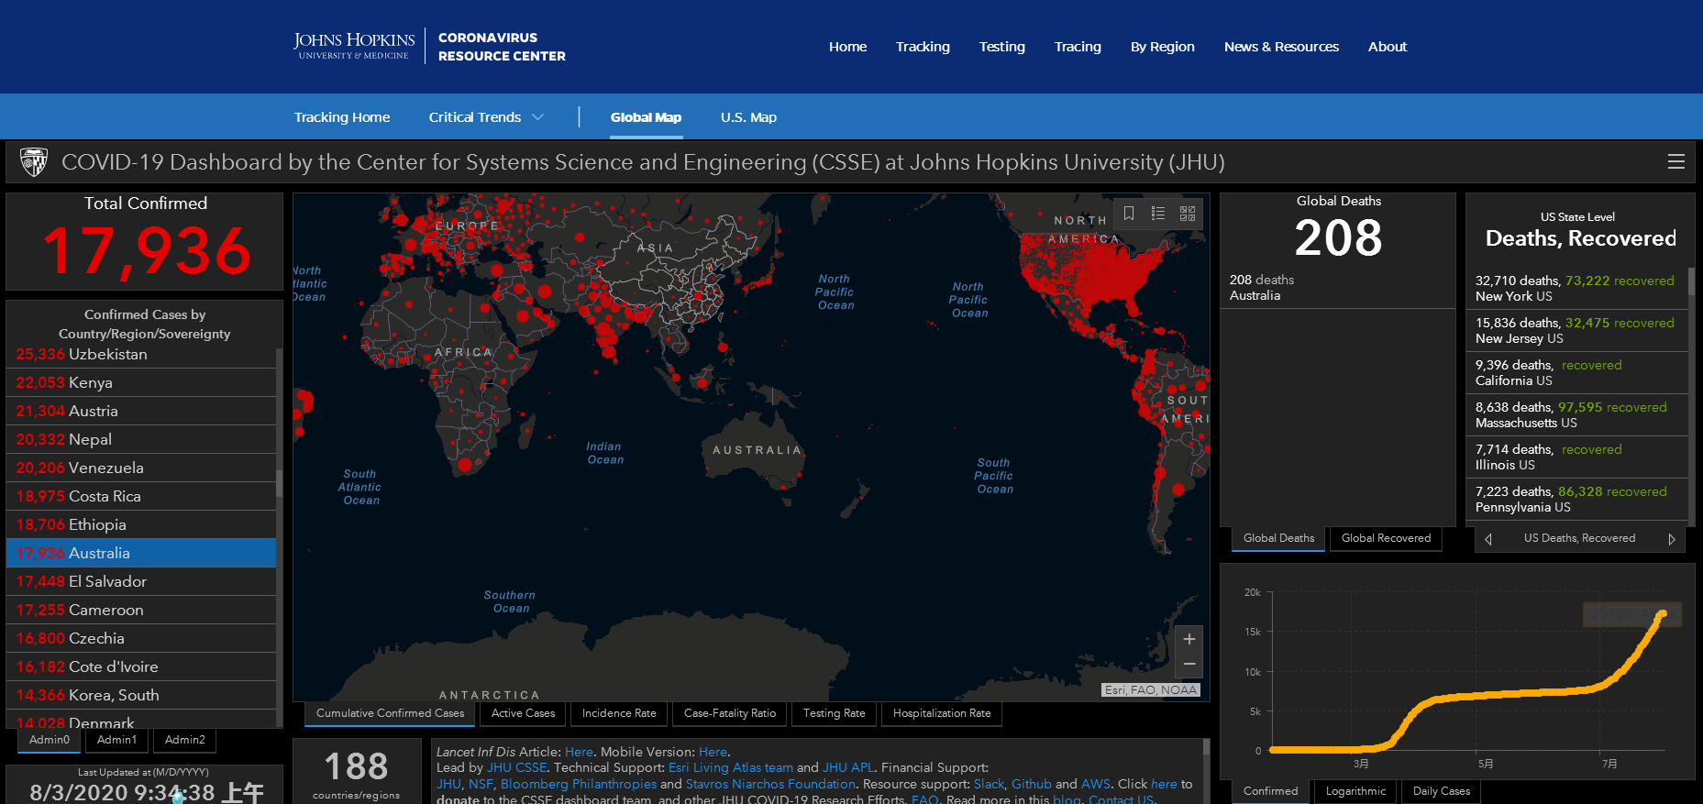Switch chart to Logarithmic scale
The image size is (1703, 804).
pyautogui.click(x=1355, y=791)
